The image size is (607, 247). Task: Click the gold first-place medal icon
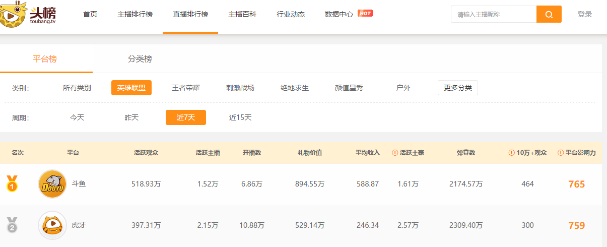click(x=12, y=183)
